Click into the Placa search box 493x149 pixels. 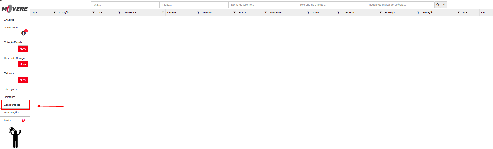(x=194, y=5)
